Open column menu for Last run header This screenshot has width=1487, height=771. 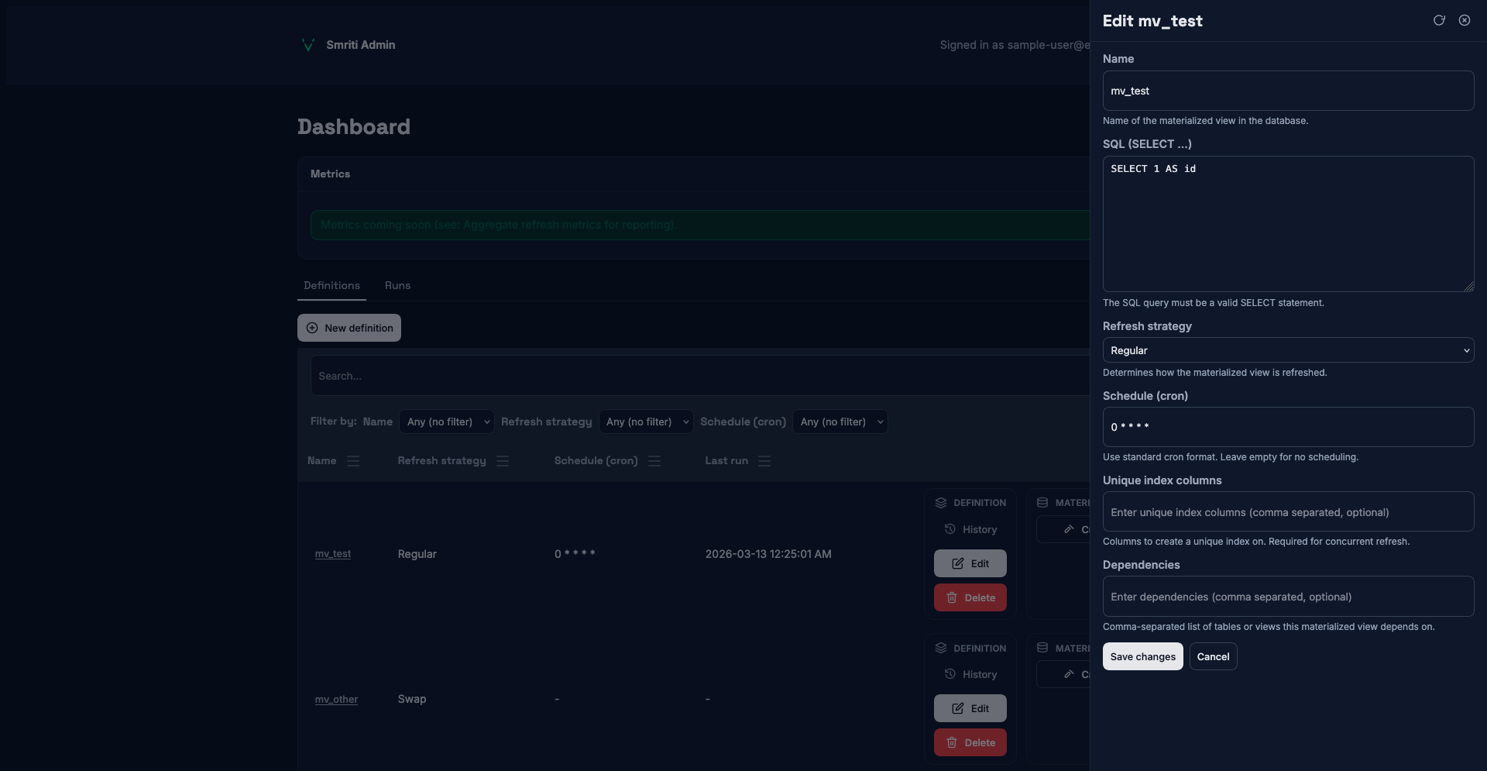[764, 461]
